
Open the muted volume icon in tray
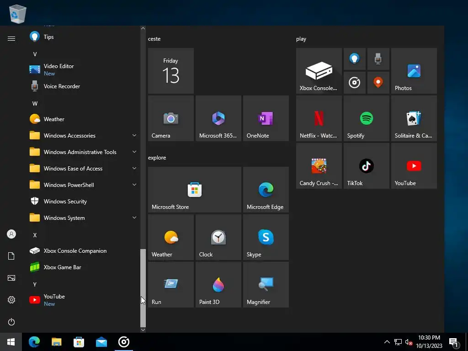click(409, 342)
